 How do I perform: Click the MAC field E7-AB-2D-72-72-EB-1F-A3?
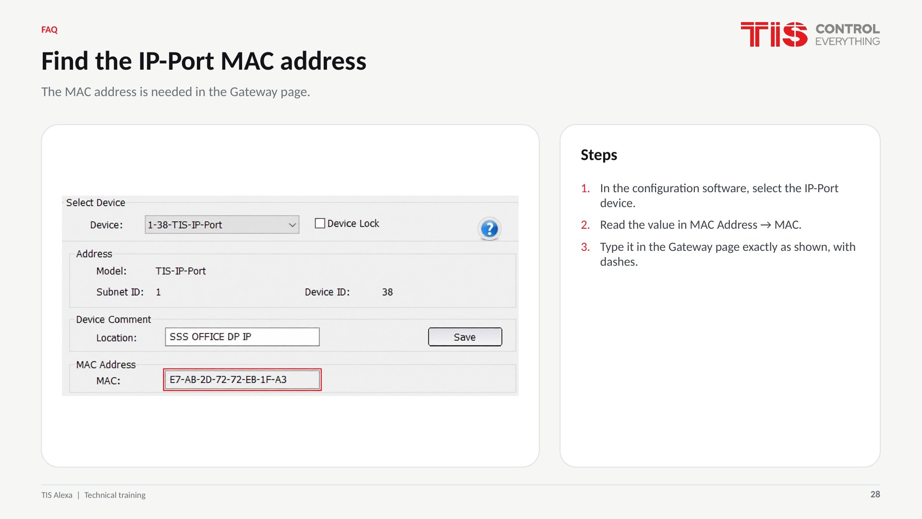(x=242, y=380)
